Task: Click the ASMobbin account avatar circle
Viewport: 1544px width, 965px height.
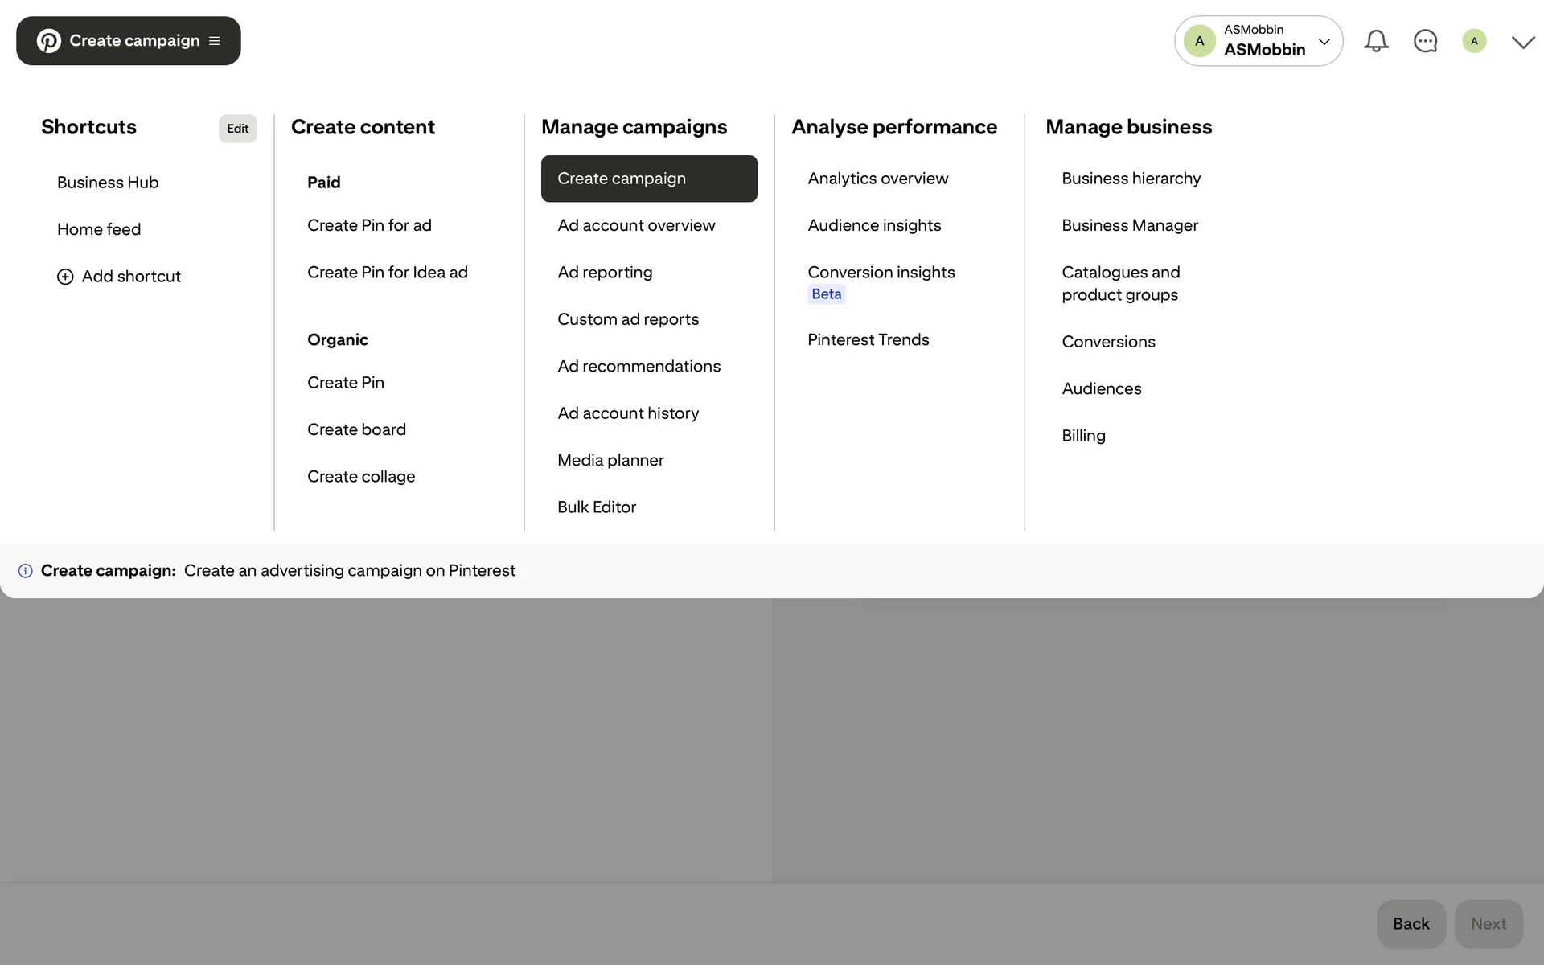Action: tap(1199, 41)
